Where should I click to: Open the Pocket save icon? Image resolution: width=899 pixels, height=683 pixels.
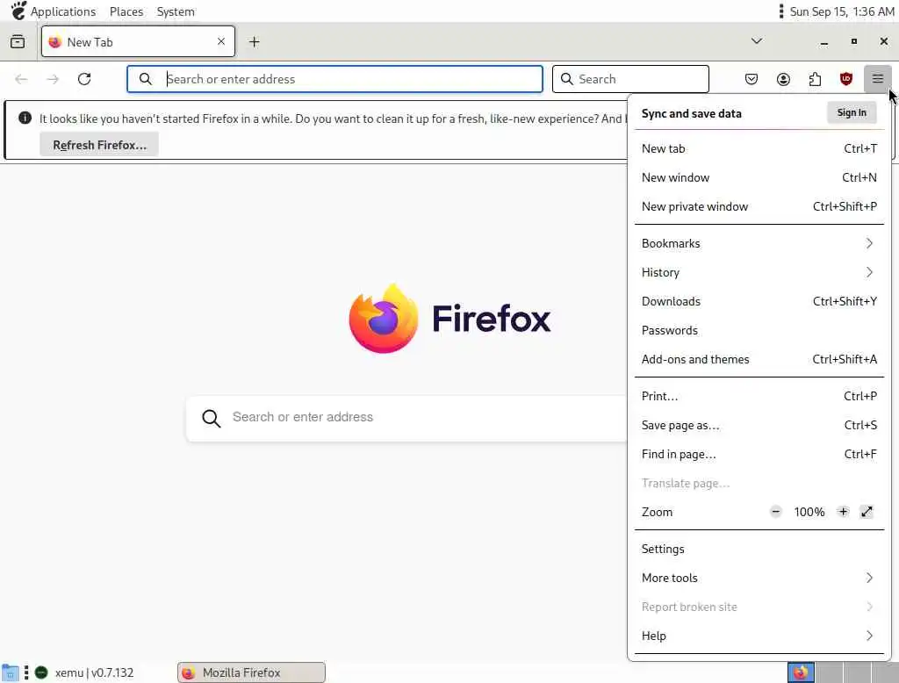(752, 79)
